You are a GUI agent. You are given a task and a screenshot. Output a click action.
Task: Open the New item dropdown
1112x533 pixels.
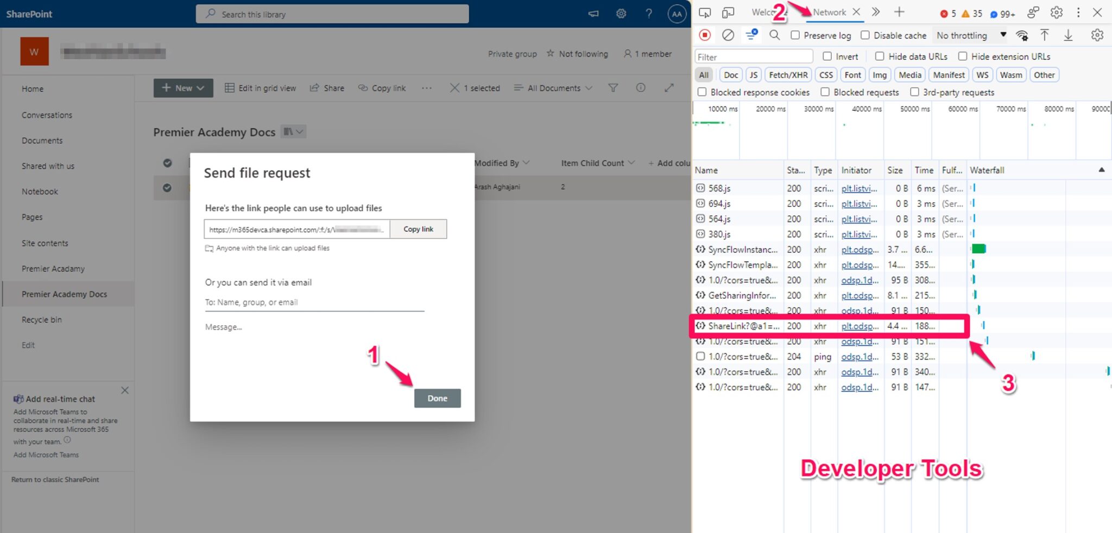[x=182, y=87]
